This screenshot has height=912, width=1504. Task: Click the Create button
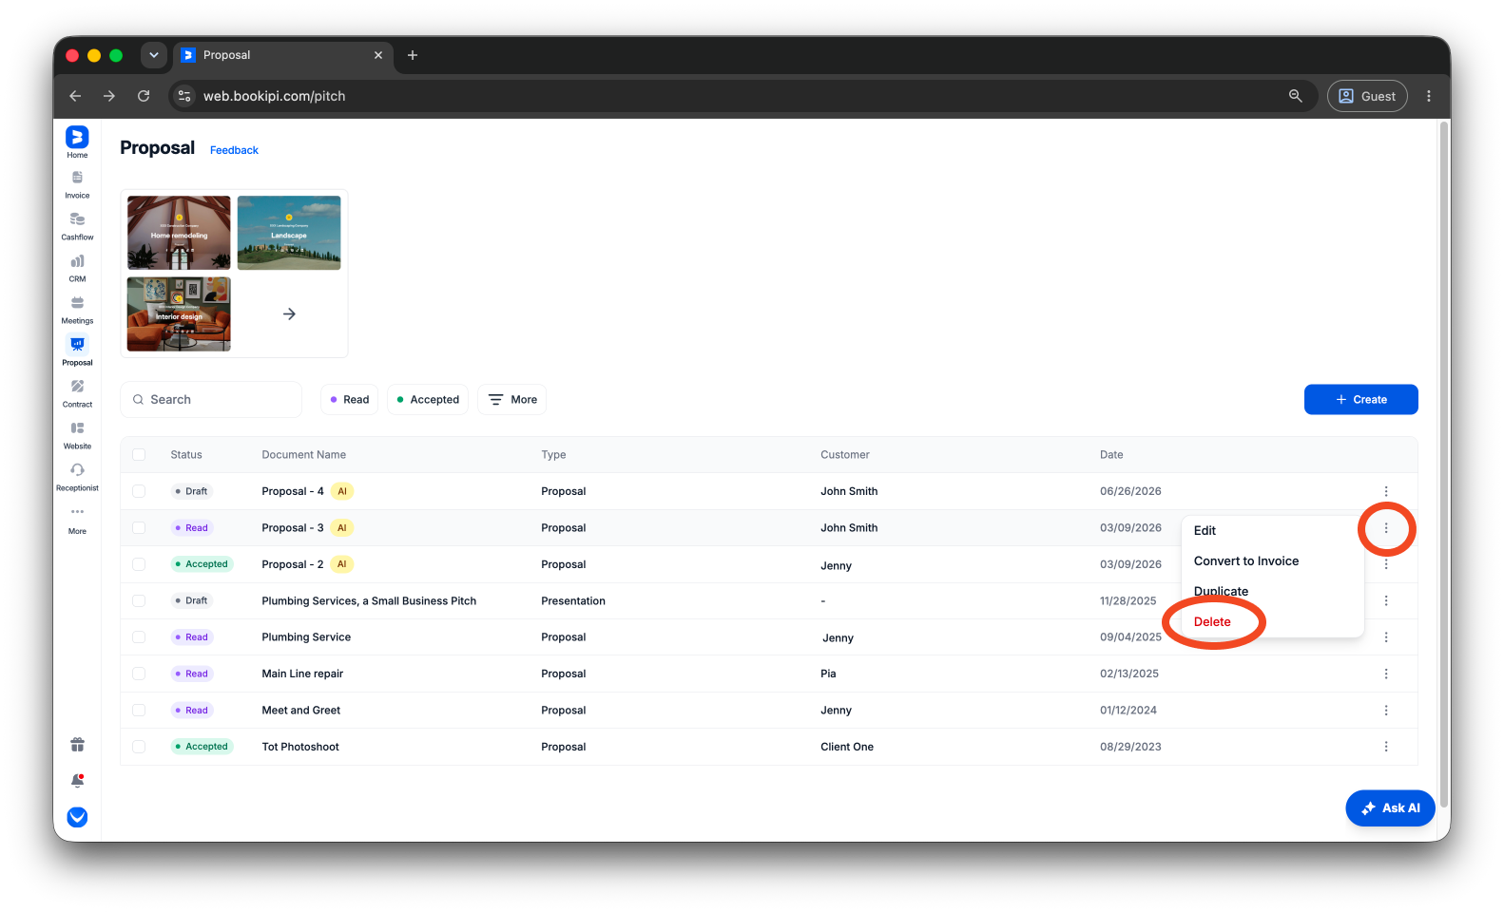tap(1360, 400)
